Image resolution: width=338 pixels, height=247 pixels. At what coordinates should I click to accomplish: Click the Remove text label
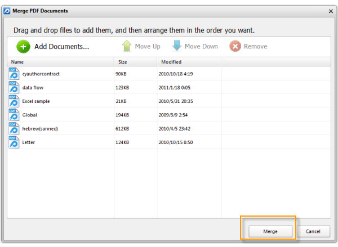point(255,46)
